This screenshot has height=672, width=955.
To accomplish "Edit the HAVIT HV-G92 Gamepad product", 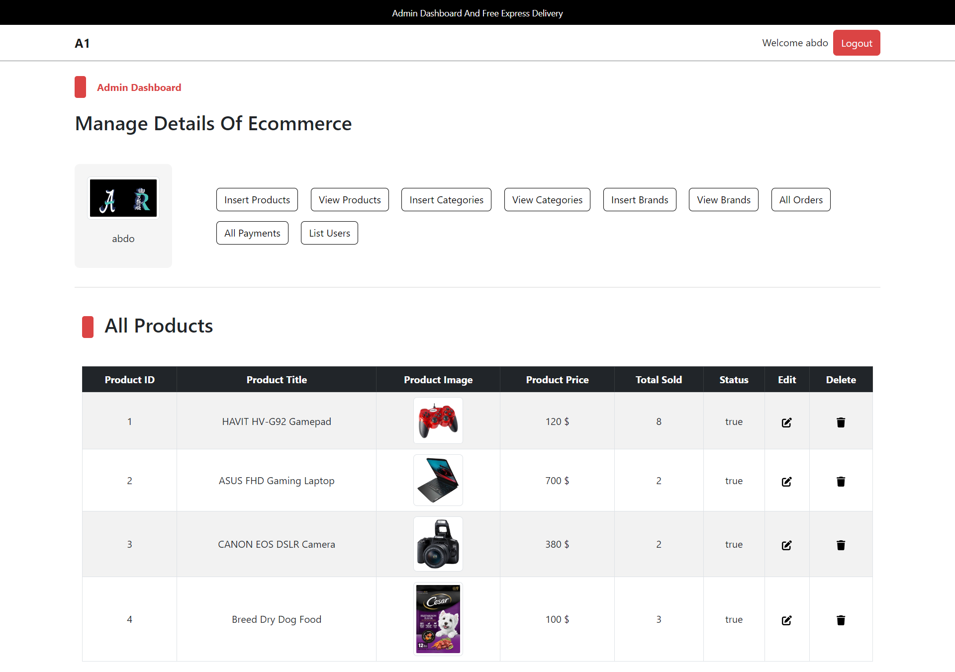I will tap(786, 422).
